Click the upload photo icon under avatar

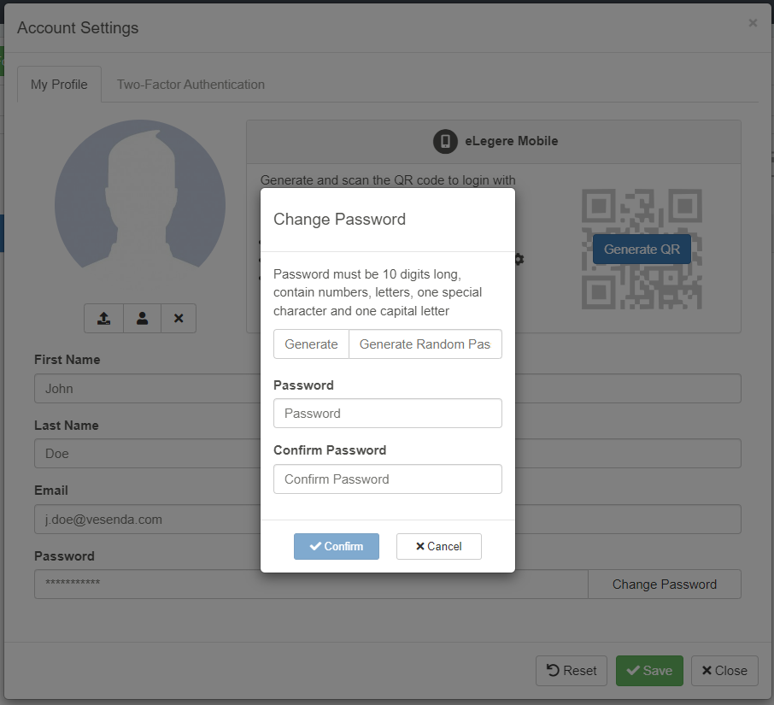pyautogui.click(x=103, y=318)
